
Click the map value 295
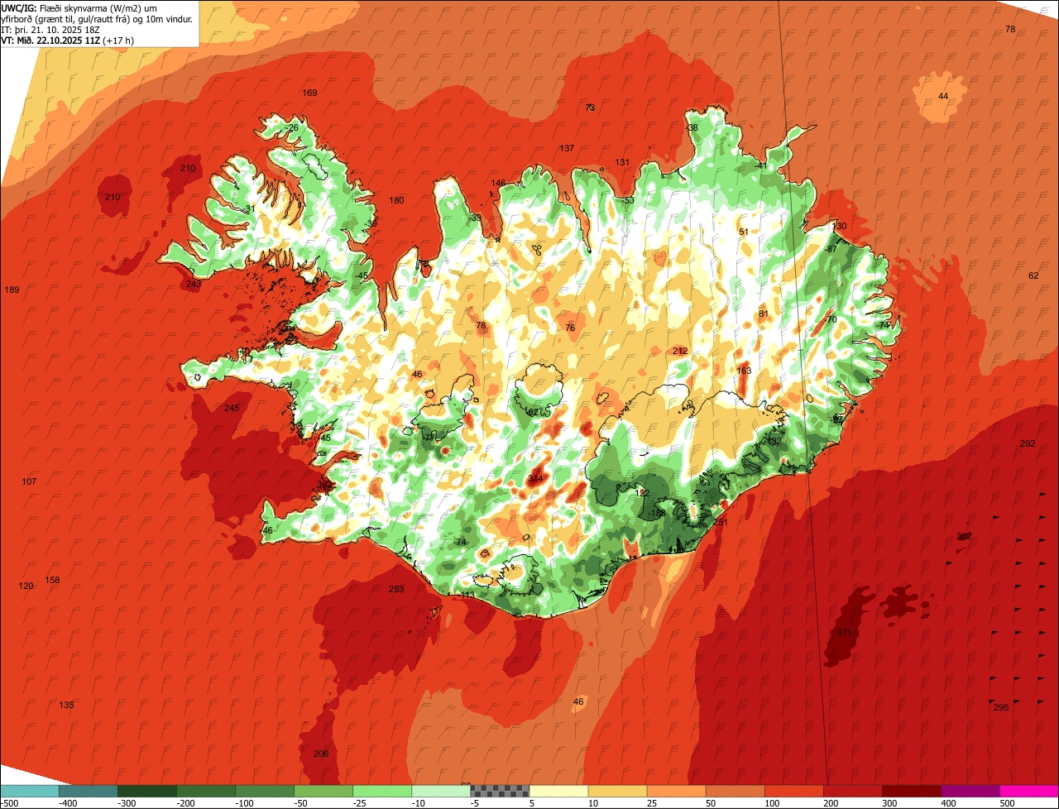(x=1001, y=707)
